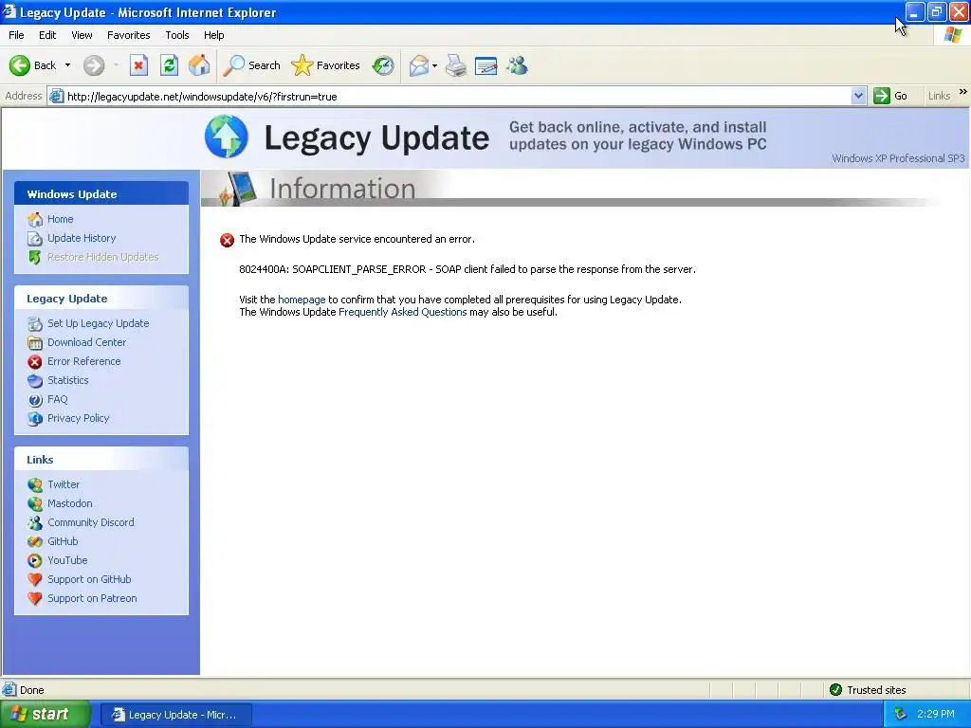971x728 pixels.
Task: Click the Set Up Legacy Update icon
Action: (x=35, y=324)
